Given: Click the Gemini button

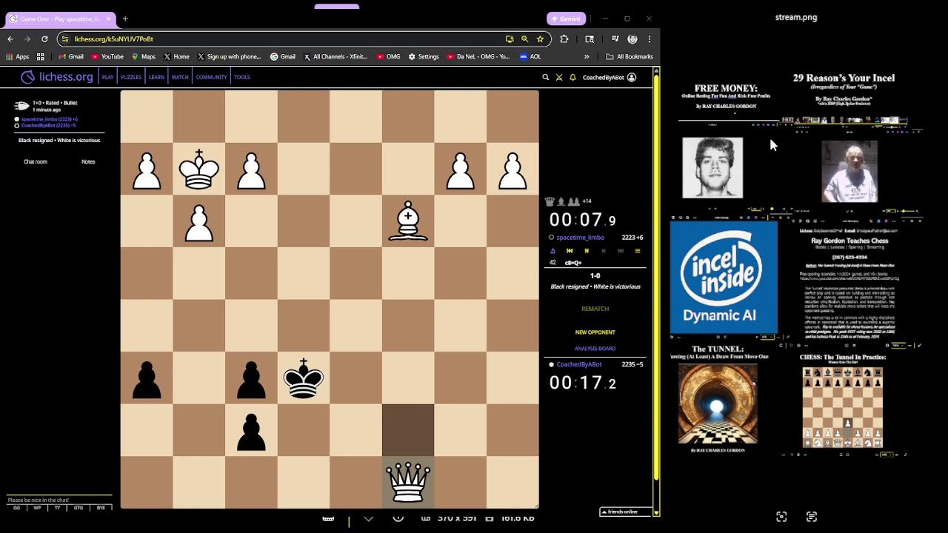Looking at the screenshot, I should (567, 19).
